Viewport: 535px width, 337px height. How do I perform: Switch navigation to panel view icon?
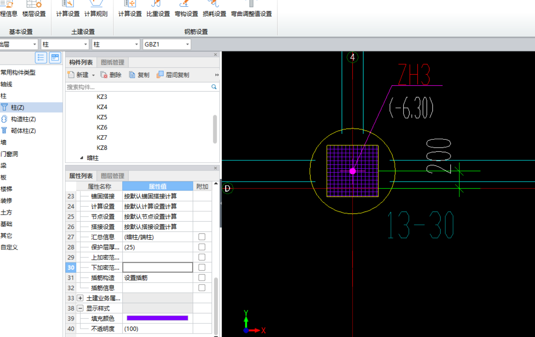pos(55,57)
